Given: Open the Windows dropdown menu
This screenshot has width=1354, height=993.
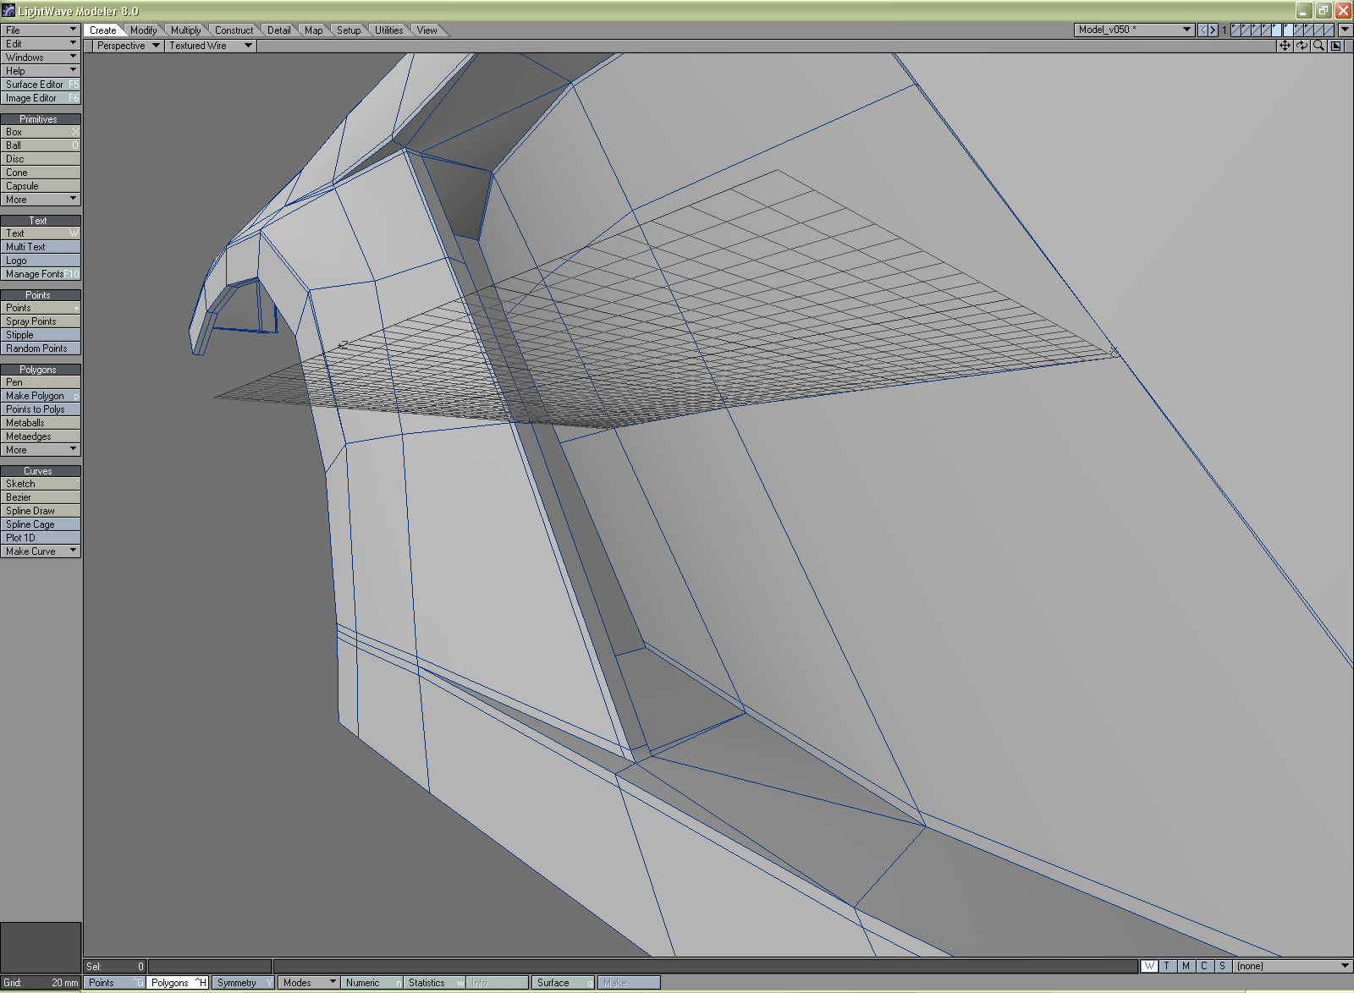Looking at the screenshot, I should [x=41, y=58].
